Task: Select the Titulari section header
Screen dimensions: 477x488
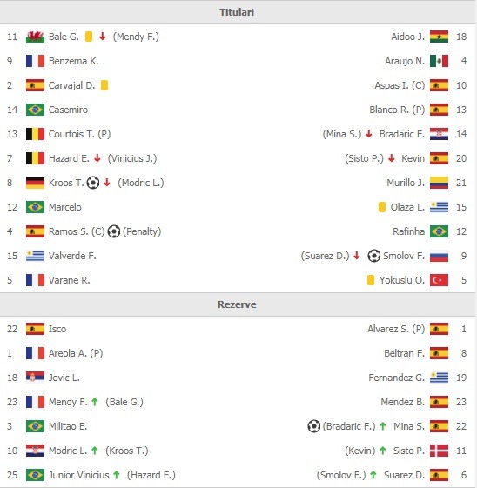Action: pos(238,12)
